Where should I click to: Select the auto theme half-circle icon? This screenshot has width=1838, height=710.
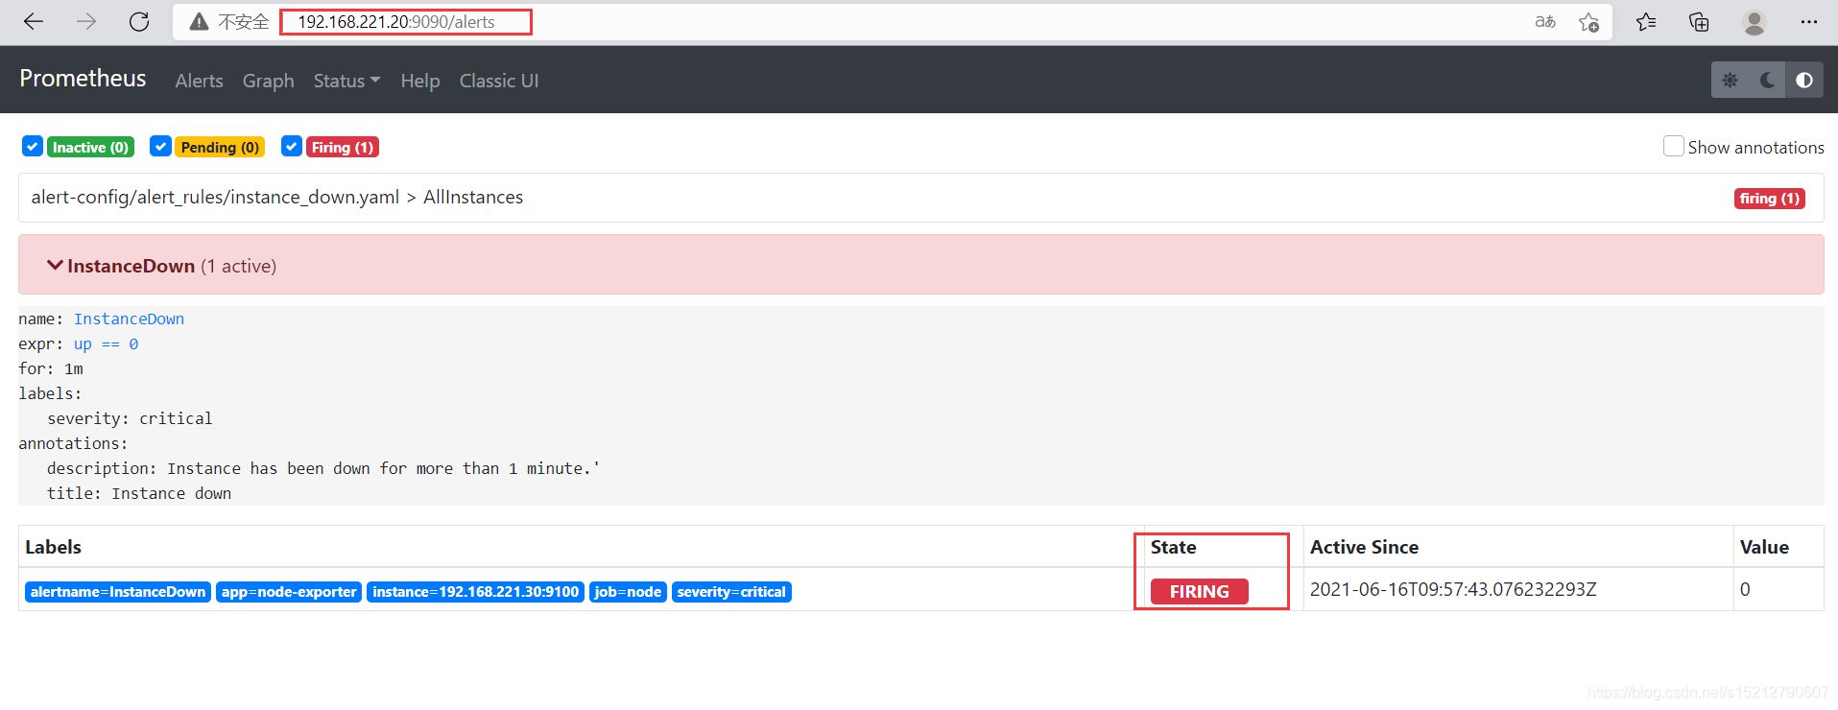tap(1804, 80)
